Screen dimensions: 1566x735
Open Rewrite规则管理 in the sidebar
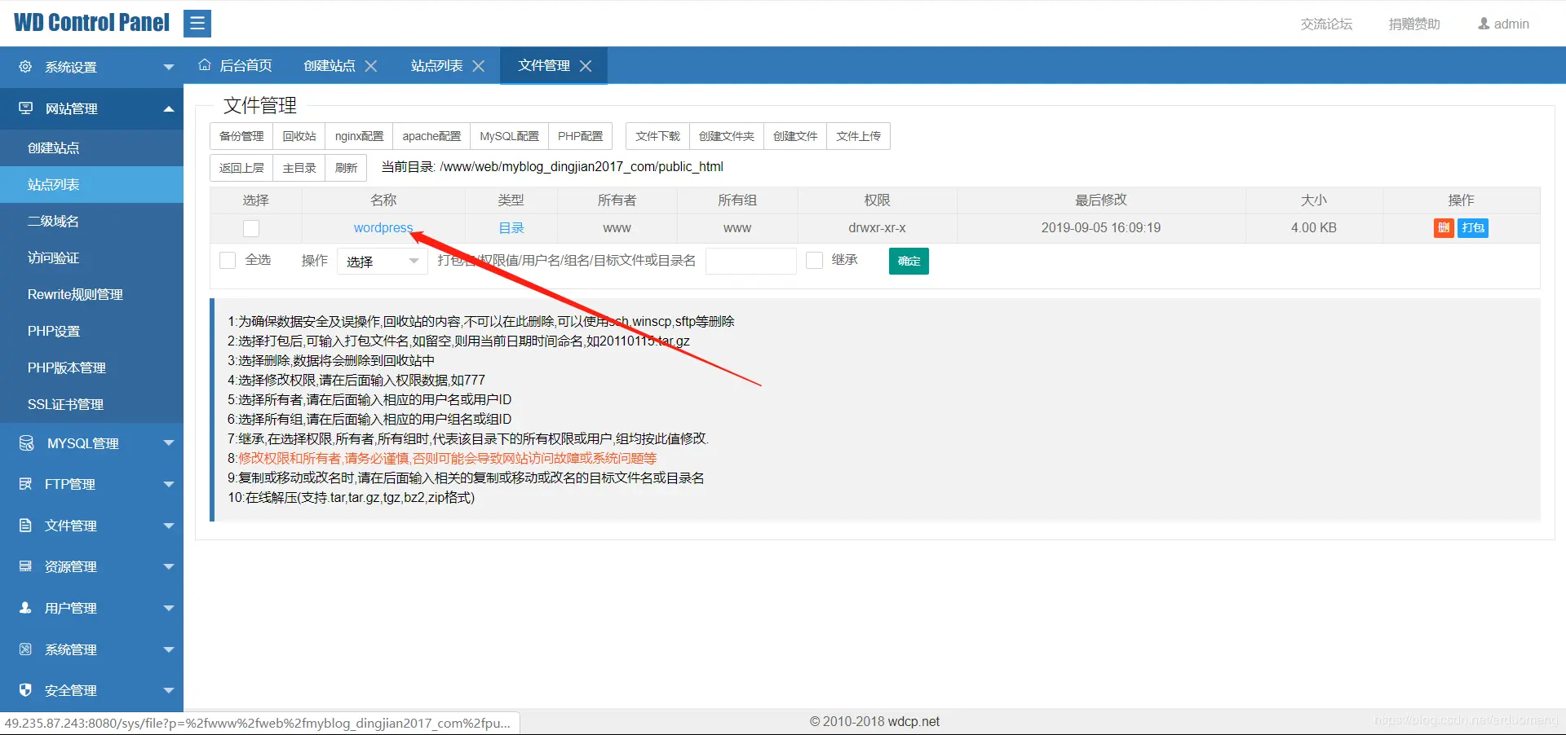(x=91, y=294)
